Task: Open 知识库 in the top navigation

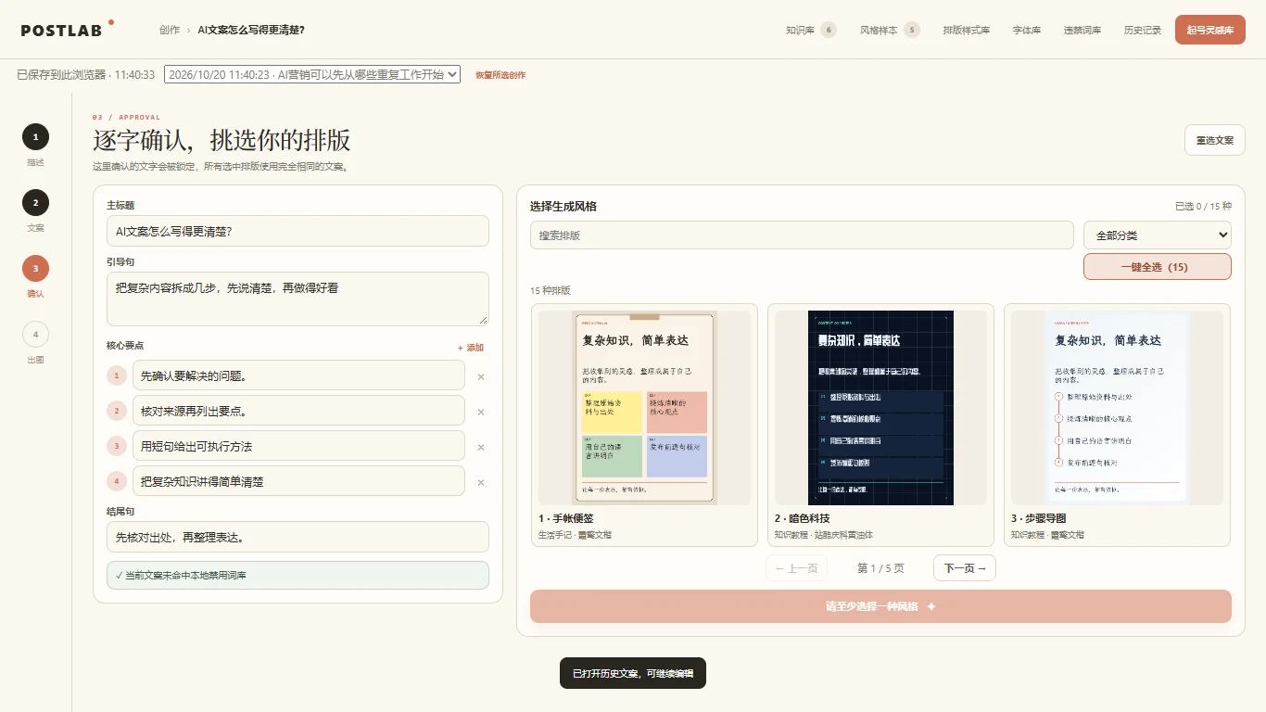Action: pos(810,30)
